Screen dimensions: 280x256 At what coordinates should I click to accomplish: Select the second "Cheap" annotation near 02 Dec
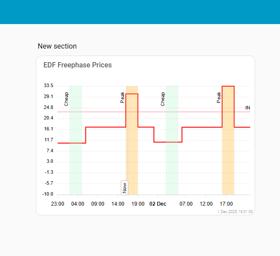click(x=163, y=99)
